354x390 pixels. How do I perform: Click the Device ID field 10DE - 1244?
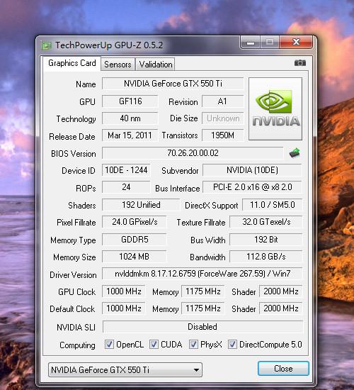pos(126,170)
